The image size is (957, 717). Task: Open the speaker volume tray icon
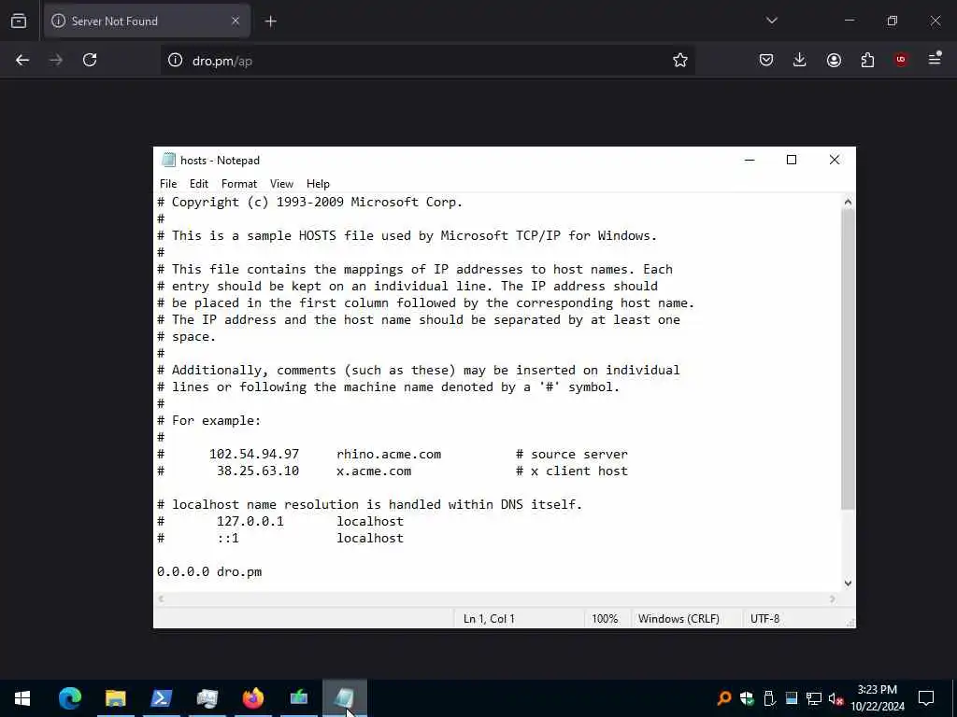pos(836,698)
